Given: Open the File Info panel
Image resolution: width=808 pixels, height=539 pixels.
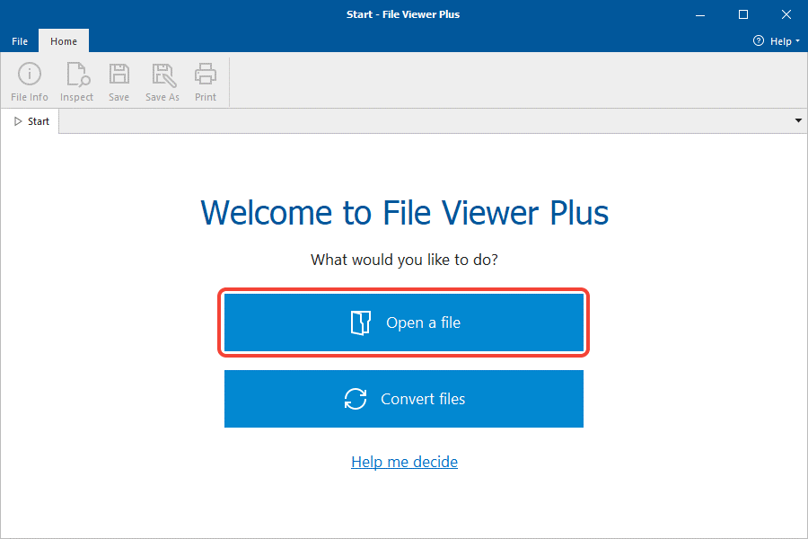Looking at the screenshot, I should click(x=30, y=82).
